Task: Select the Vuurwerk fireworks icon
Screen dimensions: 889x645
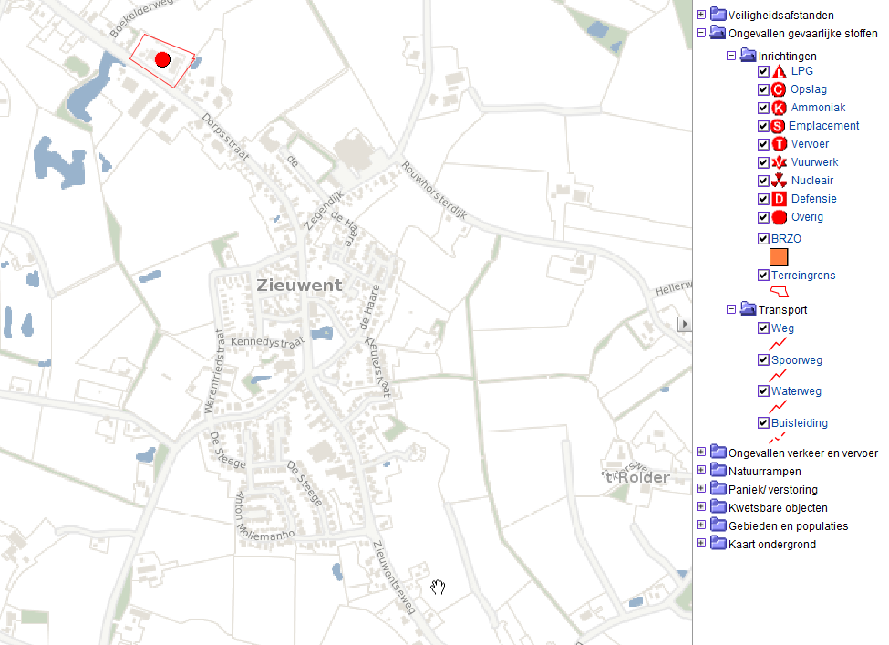Action: click(778, 162)
